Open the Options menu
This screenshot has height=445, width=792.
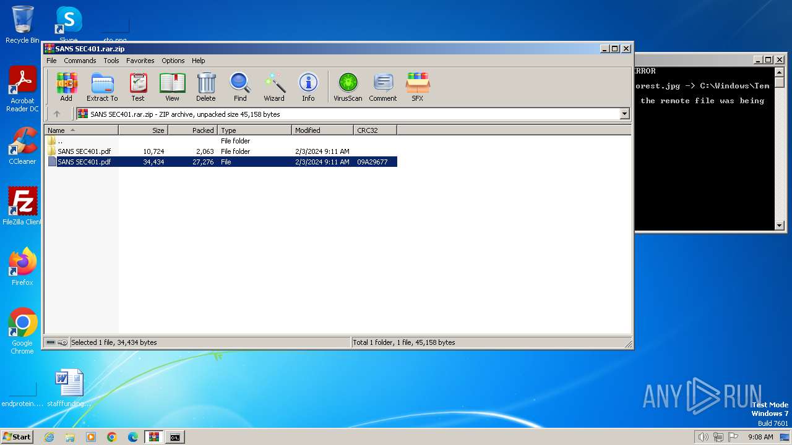pos(173,61)
